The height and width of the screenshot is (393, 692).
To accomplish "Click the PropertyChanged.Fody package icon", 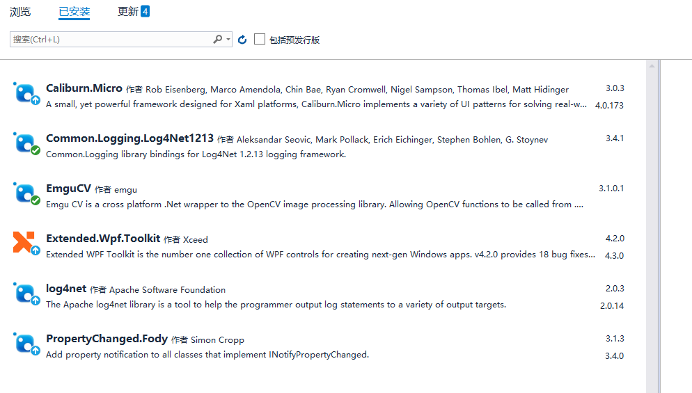I will (x=26, y=344).
